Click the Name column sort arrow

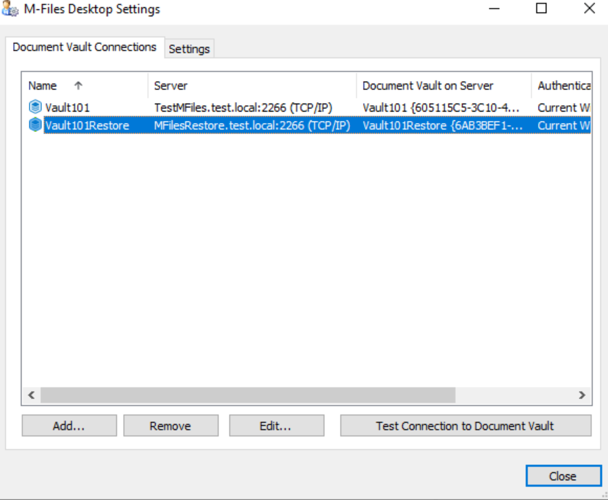pyautogui.click(x=78, y=85)
